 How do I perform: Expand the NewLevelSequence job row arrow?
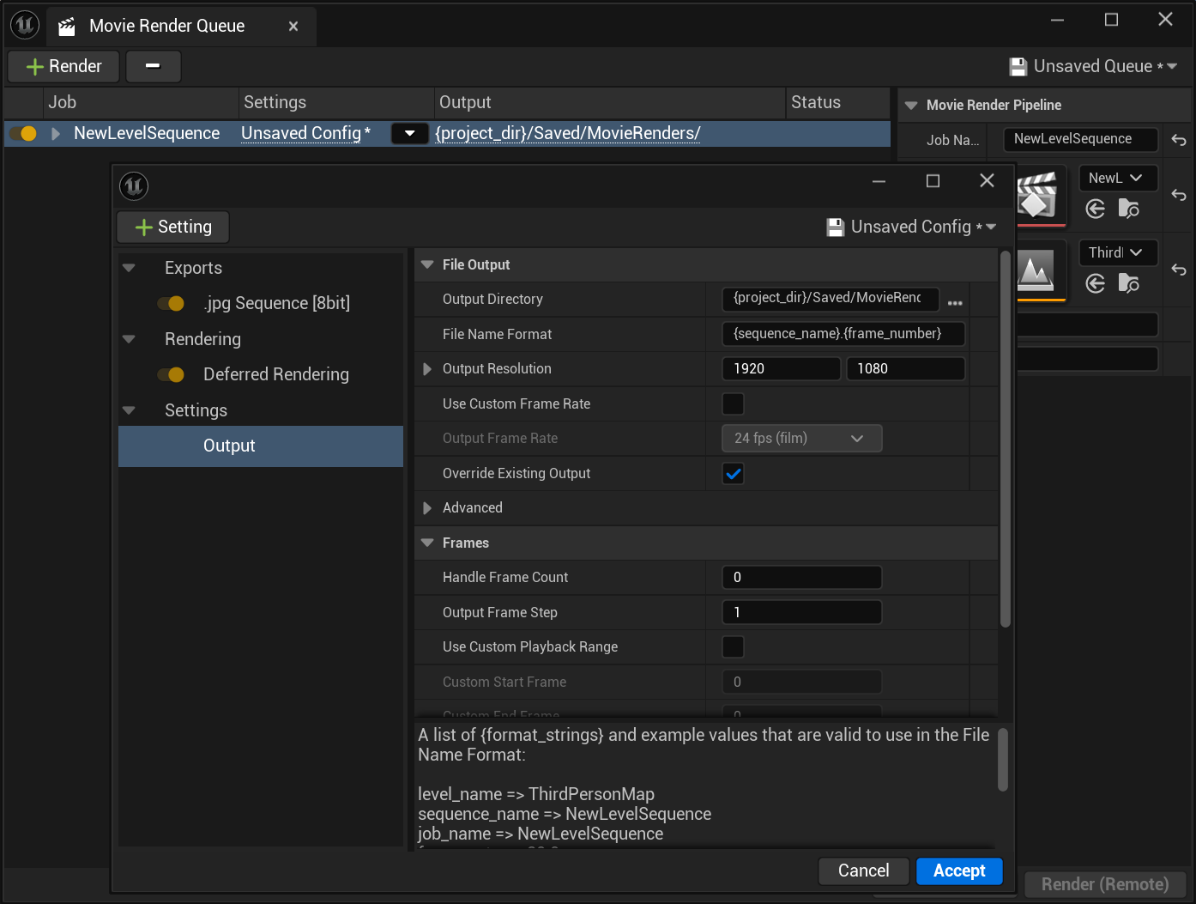click(x=56, y=134)
